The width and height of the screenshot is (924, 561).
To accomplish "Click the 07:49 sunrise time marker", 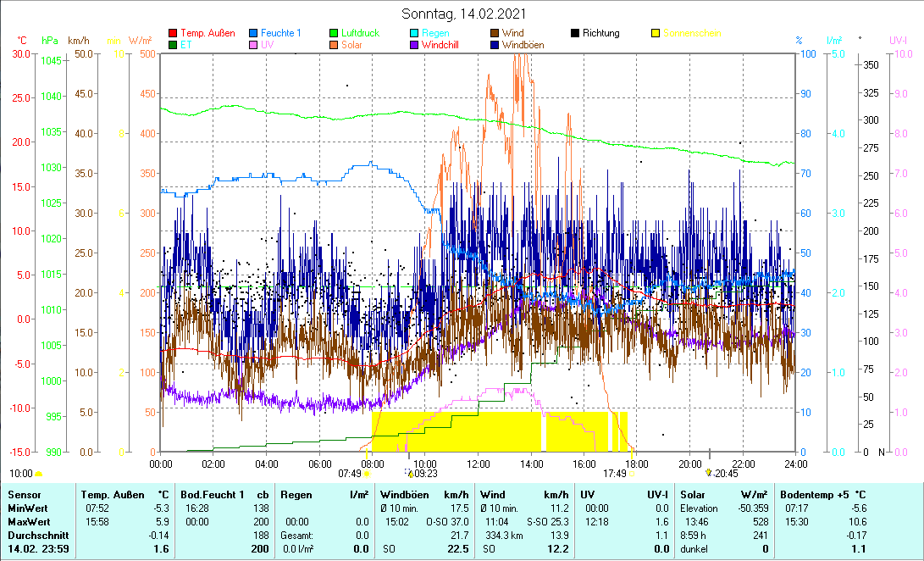I will click(x=351, y=474).
